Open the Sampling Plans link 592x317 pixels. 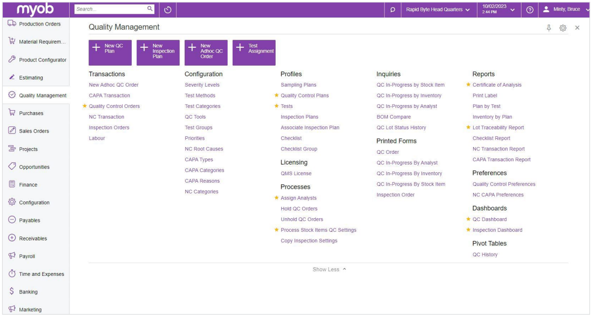click(x=298, y=85)
